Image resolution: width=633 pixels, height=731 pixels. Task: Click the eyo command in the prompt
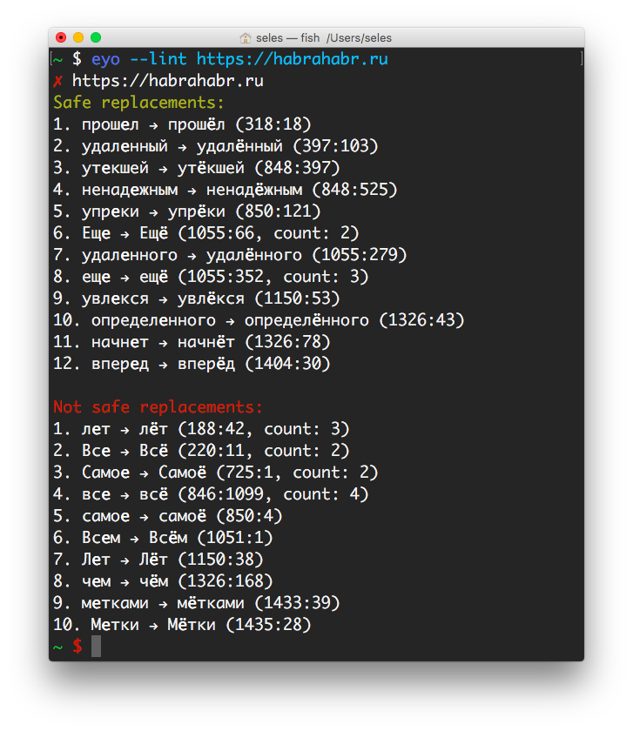[105, 60]
